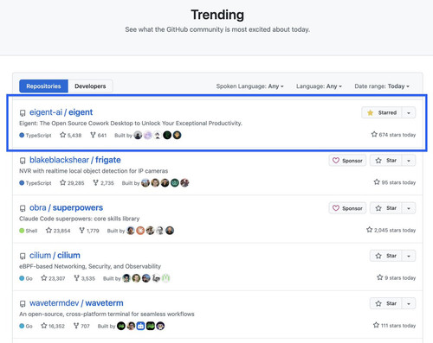This screenshot has width=433, height=343.
Task: Open first contributor avatar of eigent
Action: point(138,135)
